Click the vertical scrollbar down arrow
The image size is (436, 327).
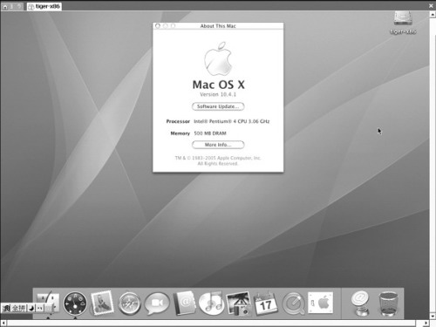tap(433, 316)
